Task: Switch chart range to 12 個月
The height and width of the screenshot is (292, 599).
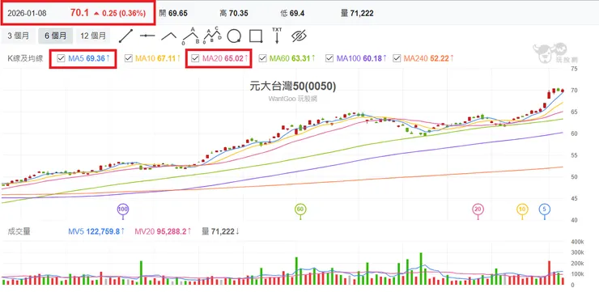Action: click(x=93, y=36)
